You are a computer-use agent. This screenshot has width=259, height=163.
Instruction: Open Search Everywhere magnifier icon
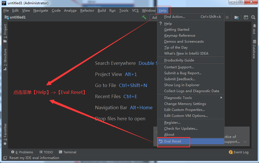(253, 17)
